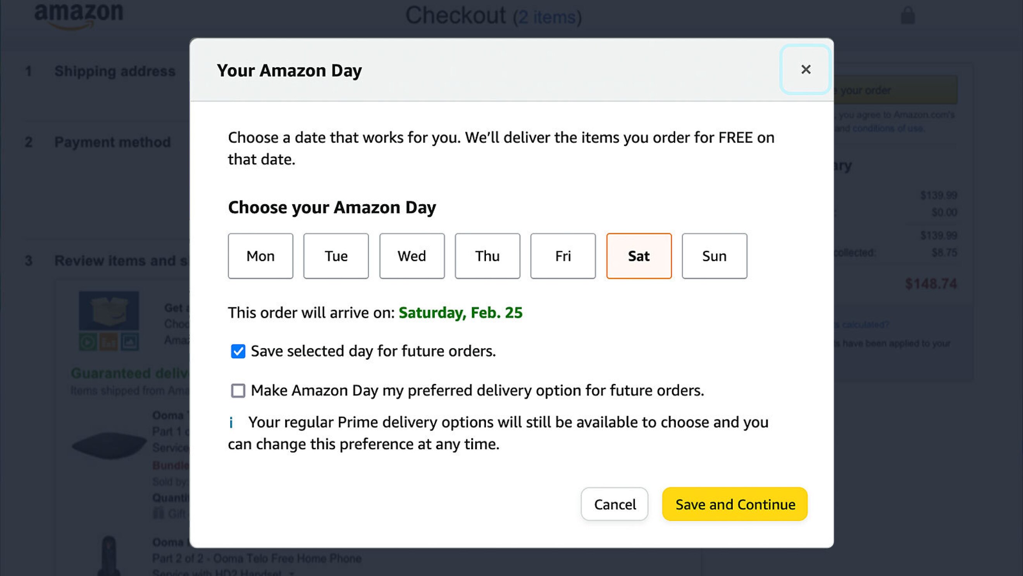
Task: Select the image gallery thumbnail icon
Action: (130, 342)
